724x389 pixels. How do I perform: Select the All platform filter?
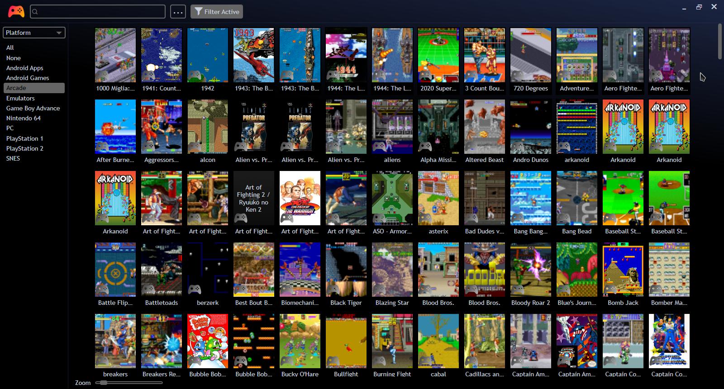[x=34, y=47]
